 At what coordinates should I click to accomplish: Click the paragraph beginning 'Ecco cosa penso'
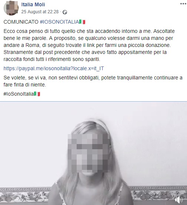pos(89,45)
